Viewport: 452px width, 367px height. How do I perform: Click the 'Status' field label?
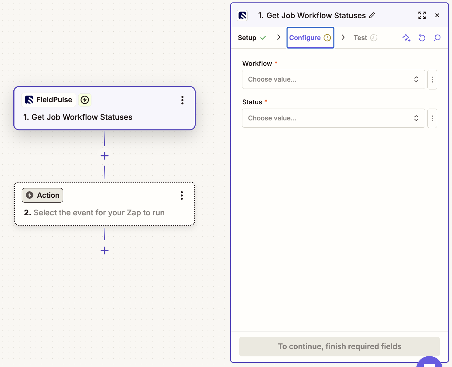[x=252, y=102]
